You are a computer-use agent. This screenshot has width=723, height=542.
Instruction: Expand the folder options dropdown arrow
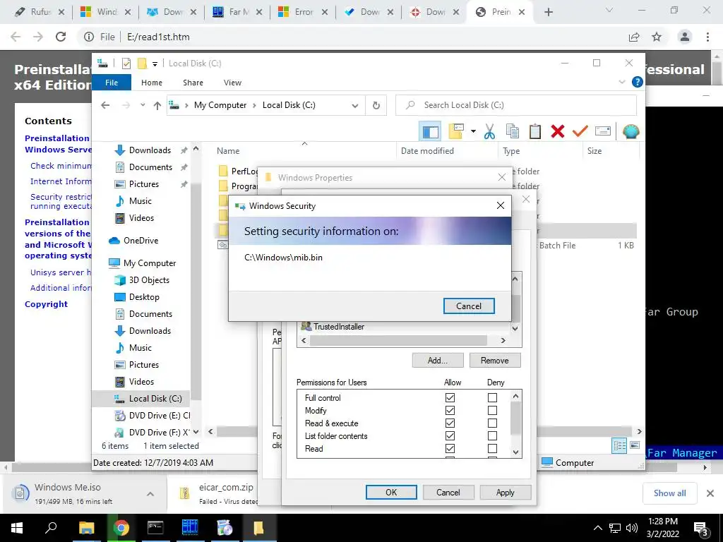[x=473, y=132]
